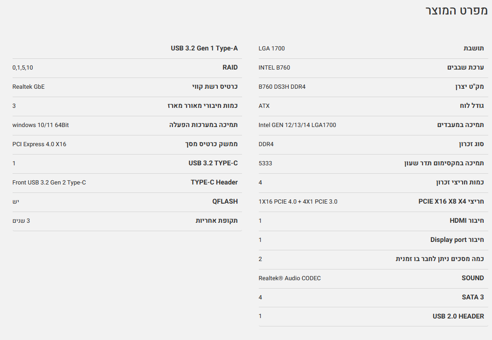Select Front USB 3.2 Gen 2 Type-C value
The height and width of the screenshot is (340, 492).
point(49,183)
